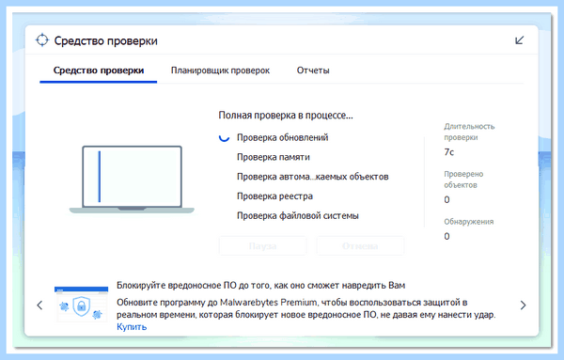Click the window title Средство проверки
Screen dimensions: 564x360
point(105,40)
